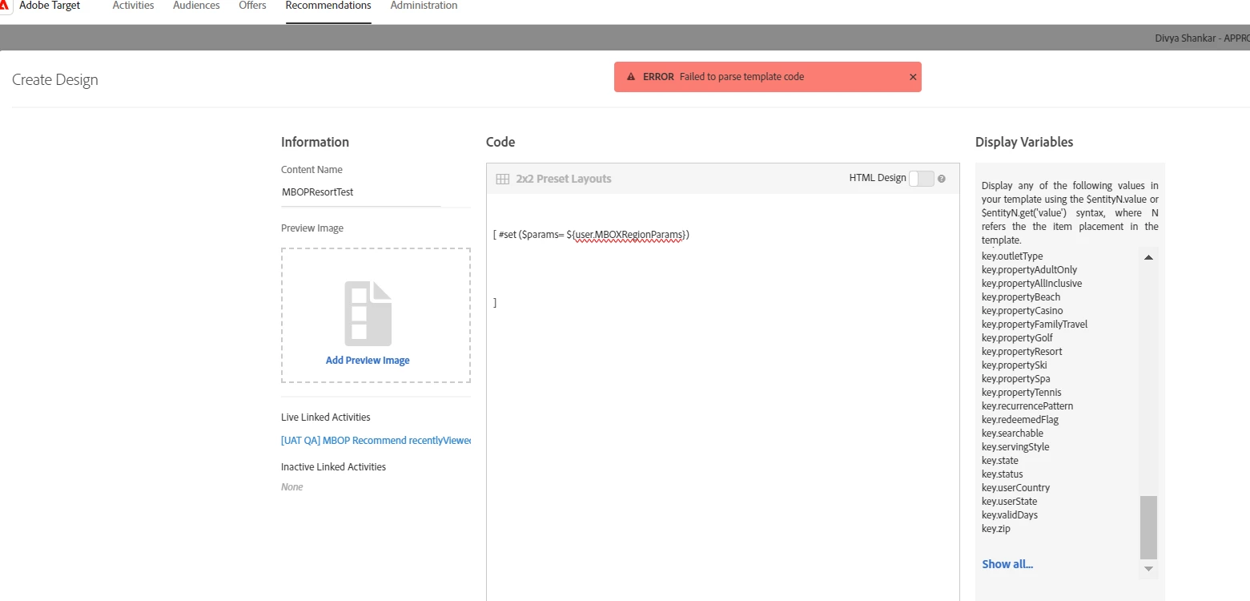Select key.searchable variable
Screen dimensions: 1250x601
point(1012,434)
